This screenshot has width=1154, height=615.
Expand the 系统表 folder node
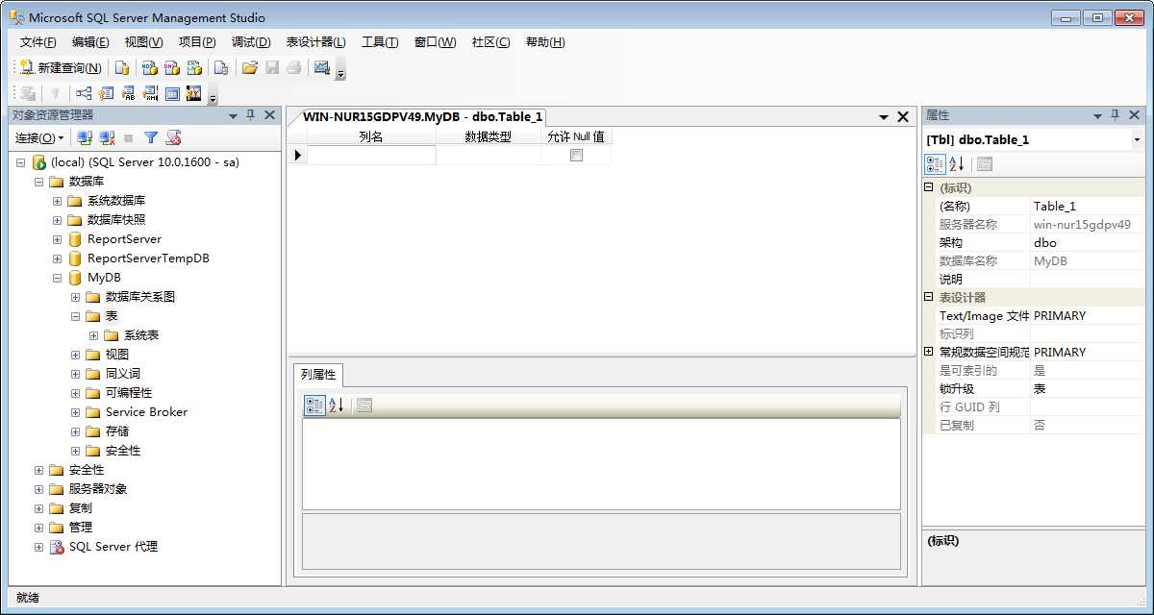pyautogui.click(x=94, y=335)
